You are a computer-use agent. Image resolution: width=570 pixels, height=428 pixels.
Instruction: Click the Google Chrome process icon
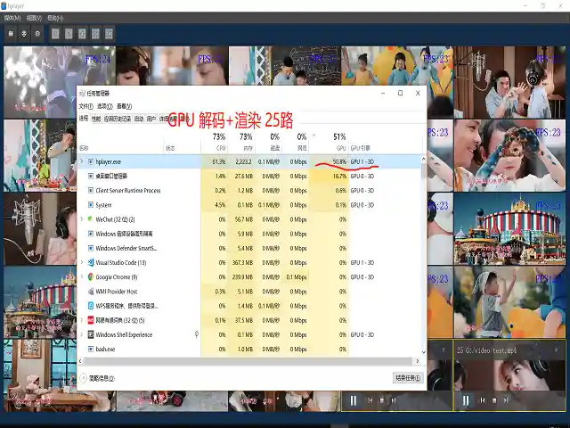click(90, 276)
